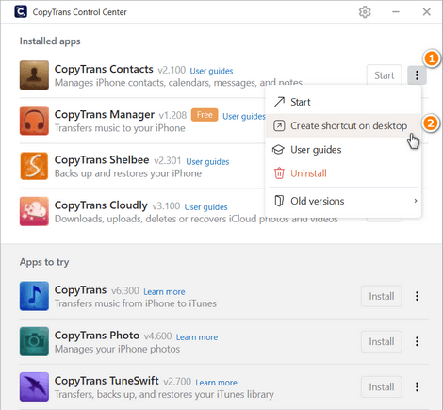The image size is (443, 410).
Task: Click the Old versions book icon
Action: [279, 201]
